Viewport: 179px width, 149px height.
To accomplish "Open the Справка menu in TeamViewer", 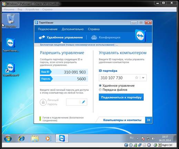I will [x=93, y=29].
